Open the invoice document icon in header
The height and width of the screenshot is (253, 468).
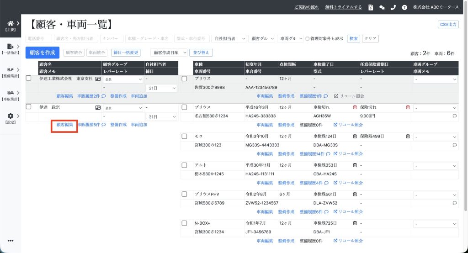tap(371, 7)
